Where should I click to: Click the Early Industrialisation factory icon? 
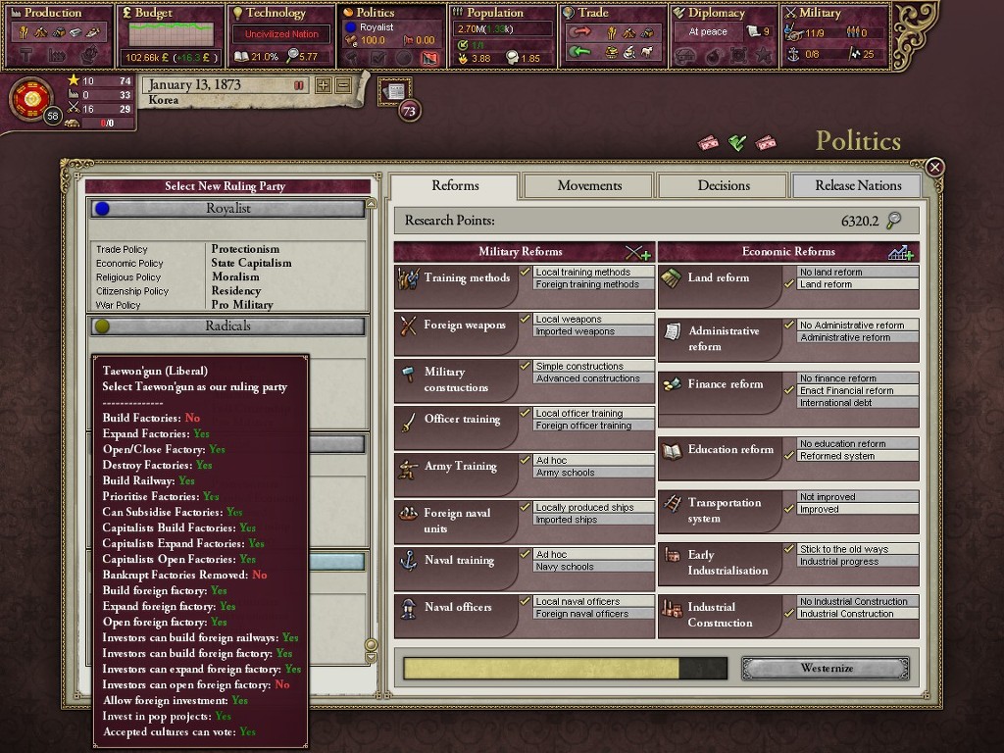(672, 555)
